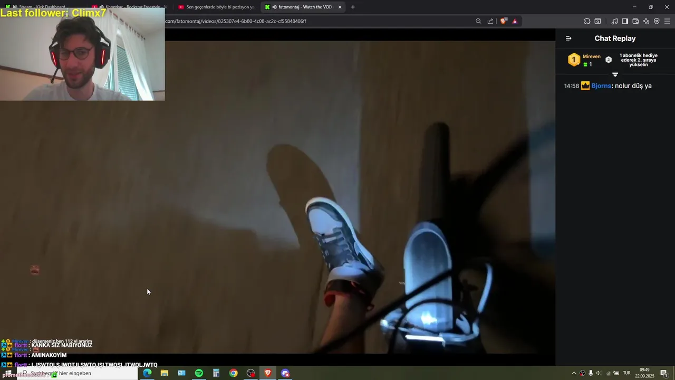Open the media control music note icon

pos(614,21)
